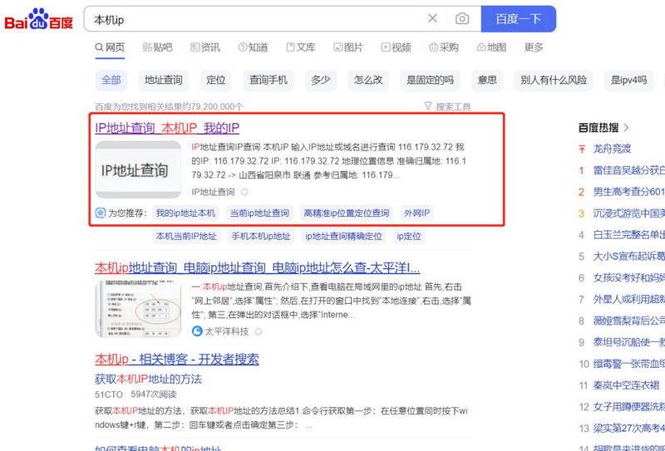Select suggestion 我的ip地址本机
This screenshot has height=451, width=665.
[x=185, y=213]
